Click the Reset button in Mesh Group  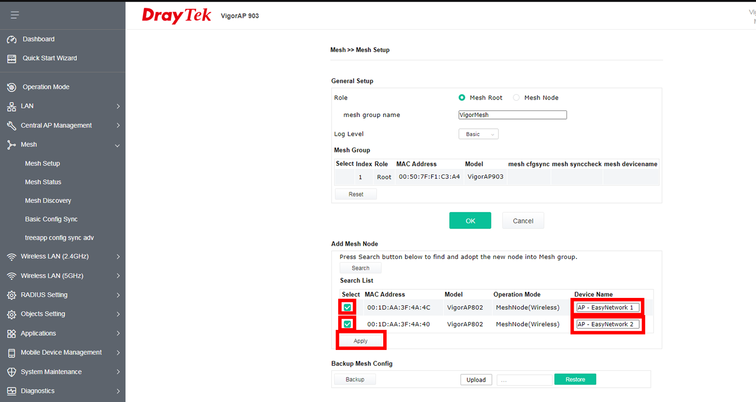pyautogui.click(x=356, y=194)
